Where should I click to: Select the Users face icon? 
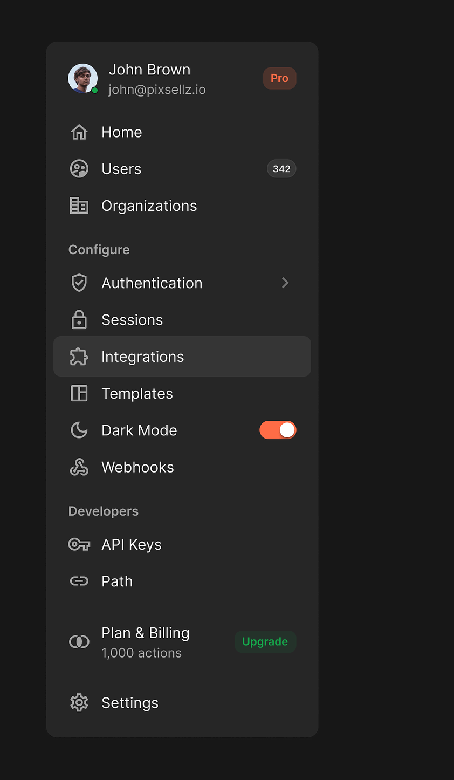pyautogui.click(x=79, y=169)
